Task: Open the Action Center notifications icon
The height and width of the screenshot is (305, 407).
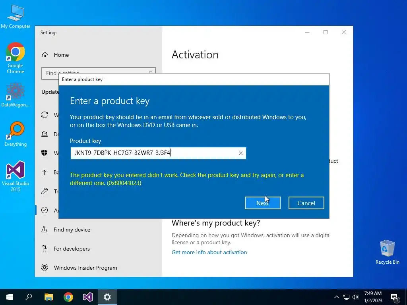Action: [394, 297]
